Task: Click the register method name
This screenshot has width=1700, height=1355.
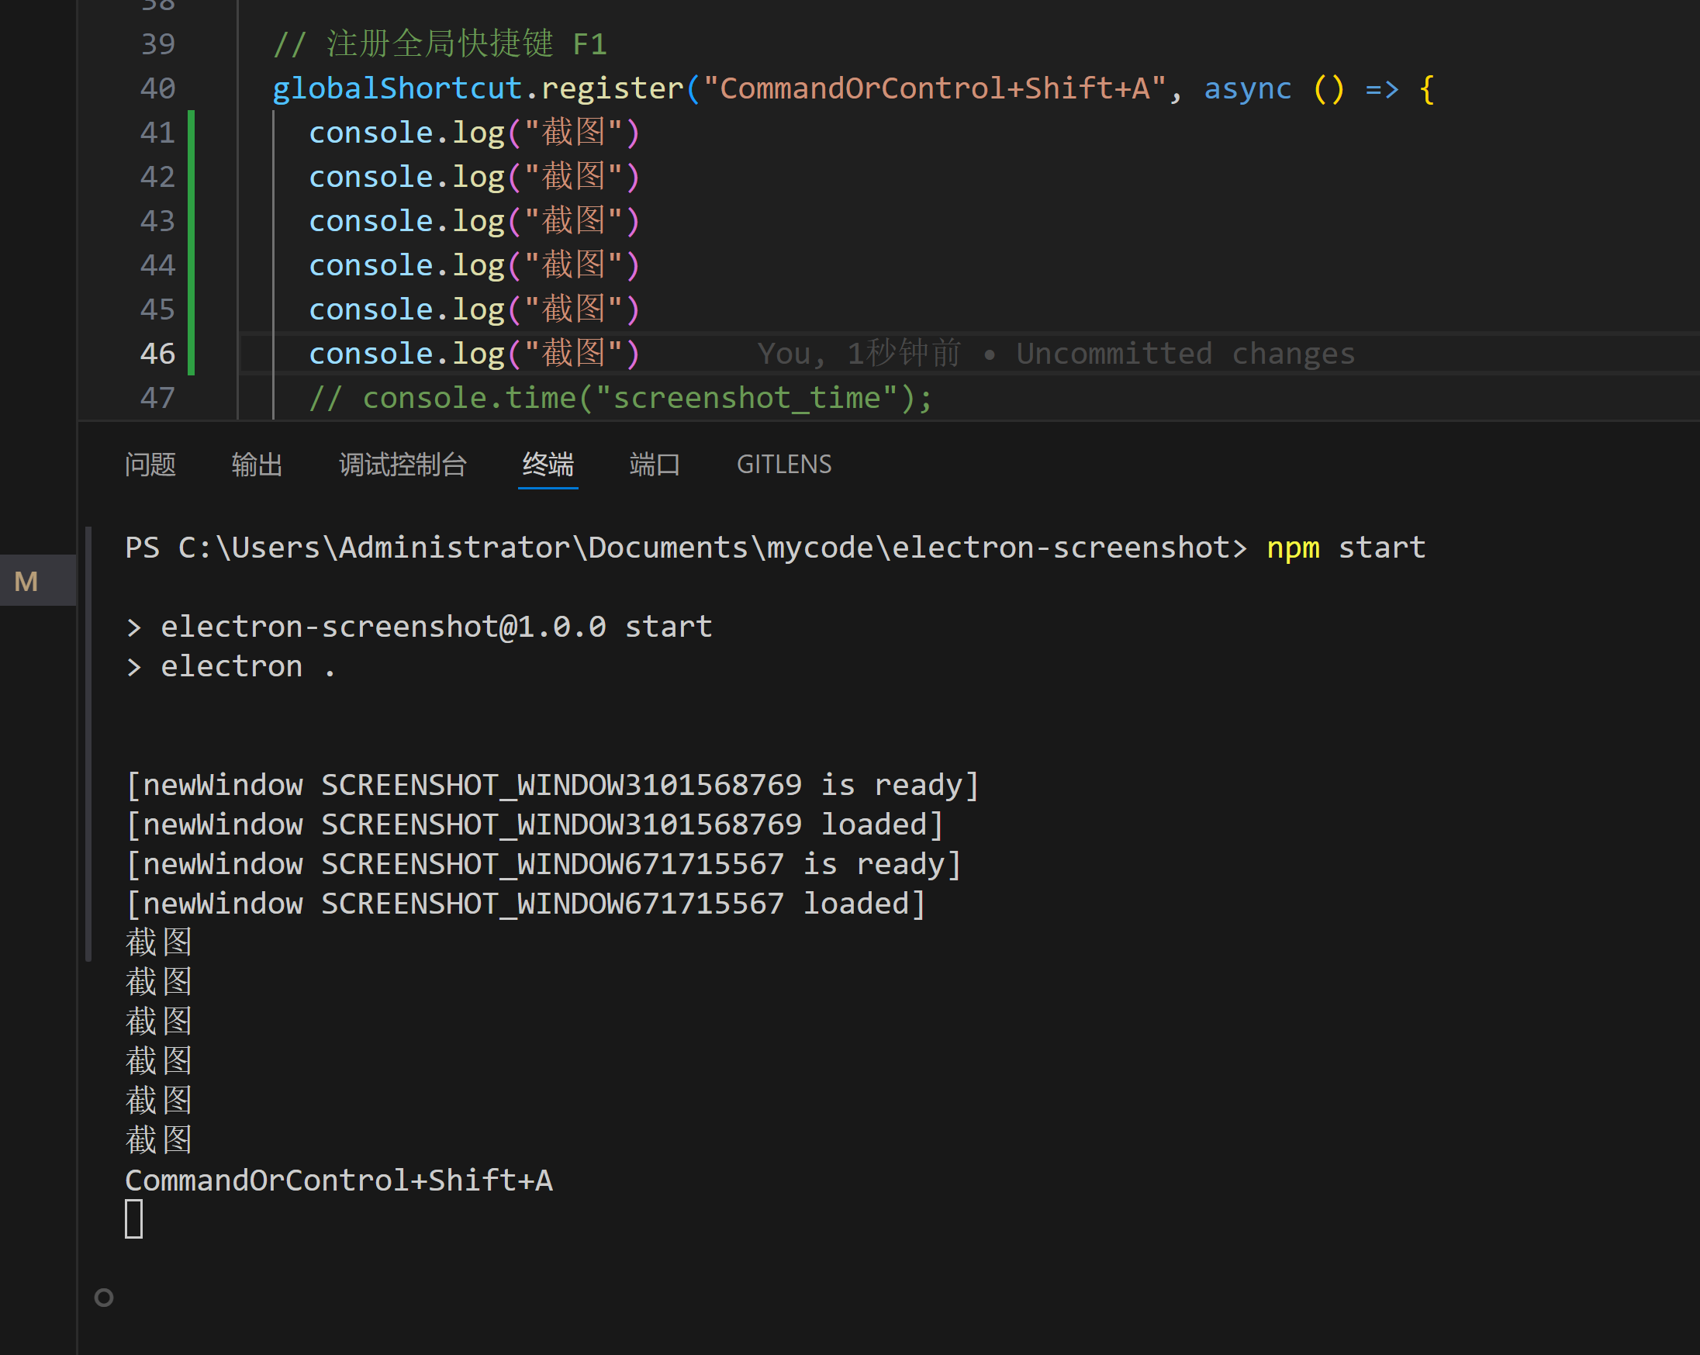Action: 613,88
